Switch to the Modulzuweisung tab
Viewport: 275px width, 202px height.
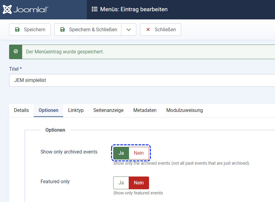tap(184, 110)
